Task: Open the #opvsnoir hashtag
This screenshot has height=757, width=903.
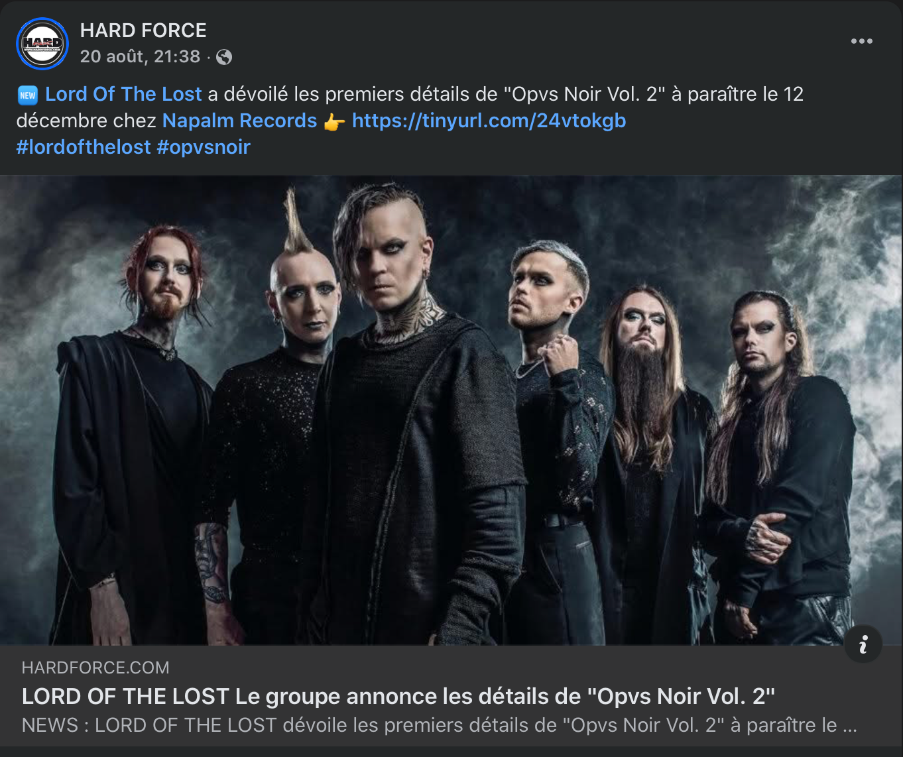Action: click(x=204, y=147)
